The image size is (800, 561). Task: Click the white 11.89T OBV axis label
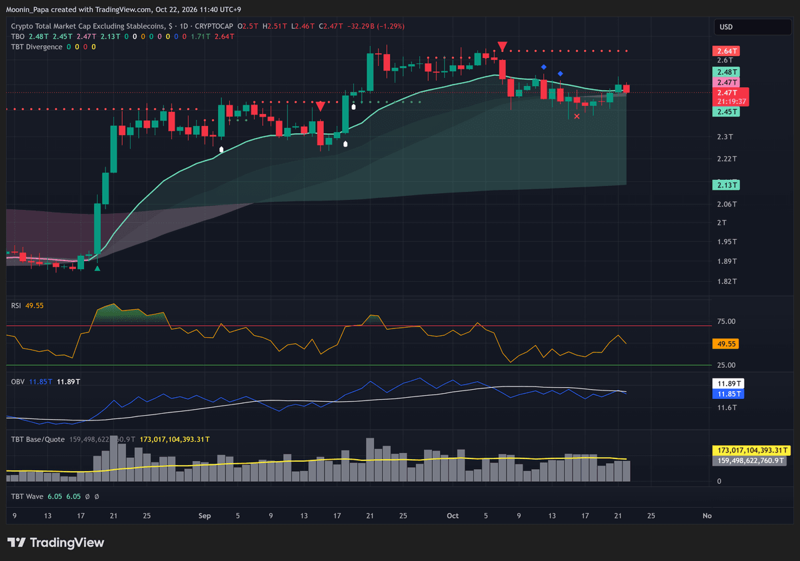pos(729,384)
